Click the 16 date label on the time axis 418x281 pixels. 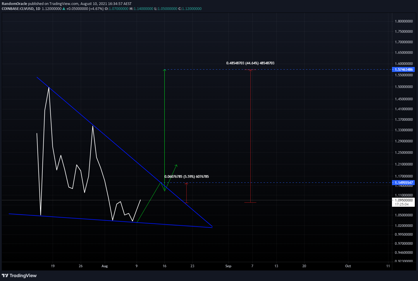click(x=165, y=266)
